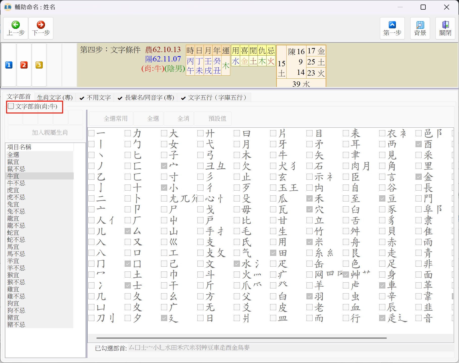Viewport: 459px width, 363px height.
Task: Enable the 文字部首(肖:牛) checkbox
Action: point(11,106)
